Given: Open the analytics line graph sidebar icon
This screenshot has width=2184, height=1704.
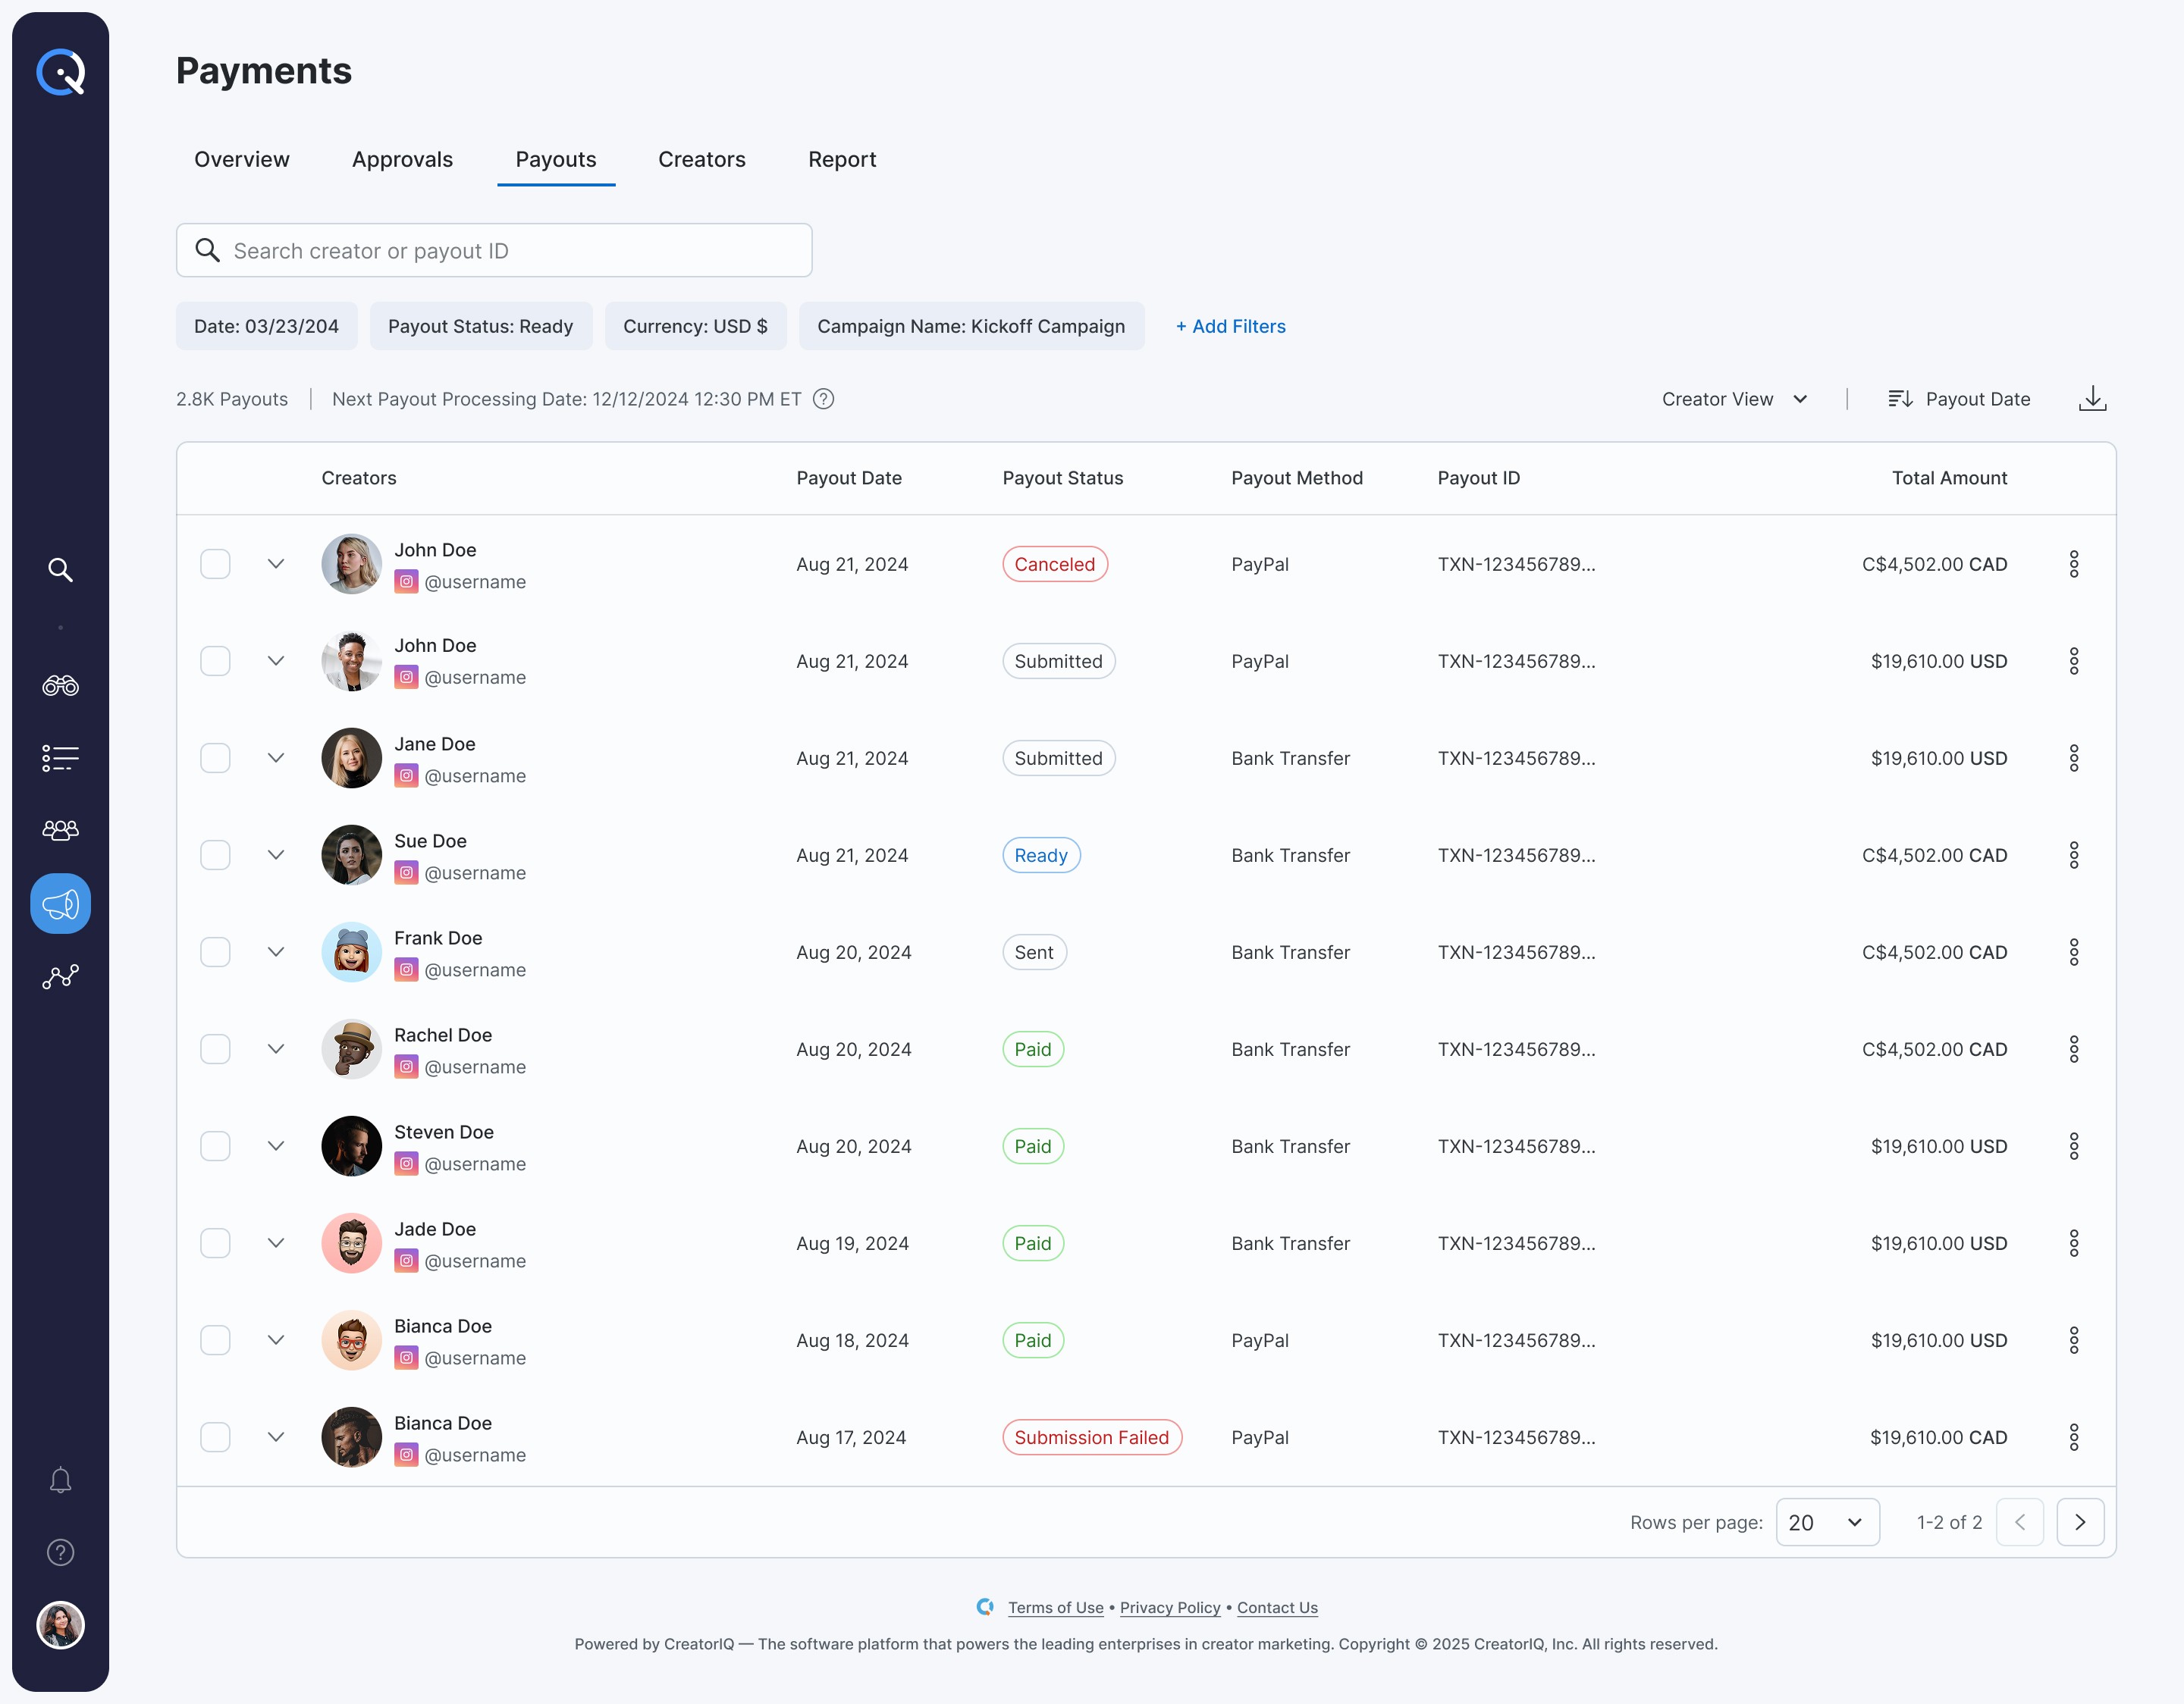Looking at the screenshot, I should [60, 976].
